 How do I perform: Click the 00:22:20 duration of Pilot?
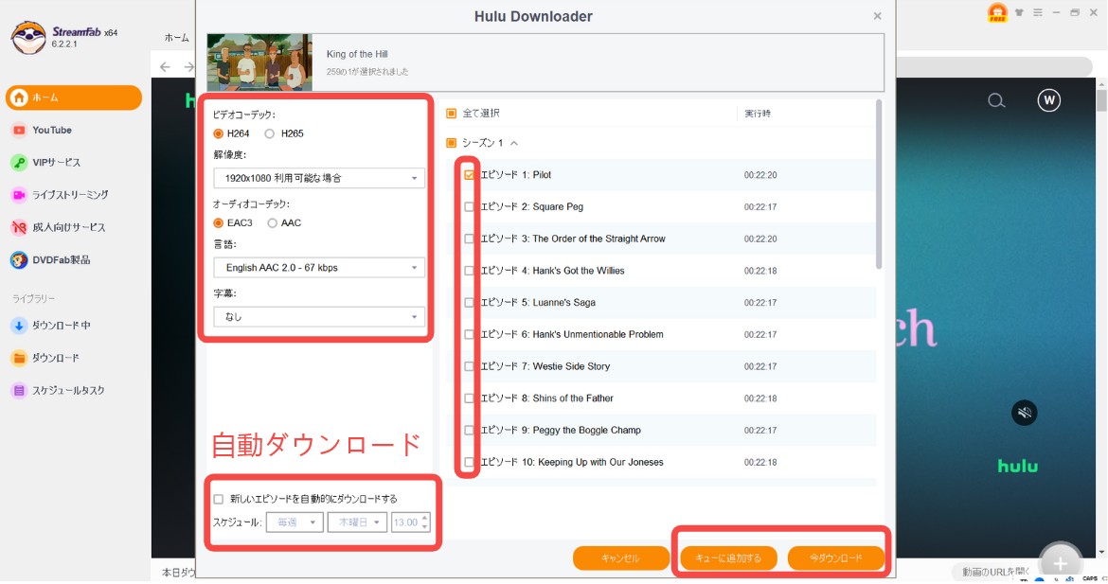(x=760, y=175)
